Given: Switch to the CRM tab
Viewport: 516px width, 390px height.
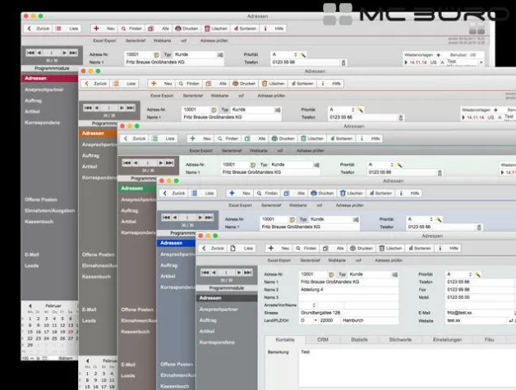Looking at the screenshot, I should [x=323, y=339].
